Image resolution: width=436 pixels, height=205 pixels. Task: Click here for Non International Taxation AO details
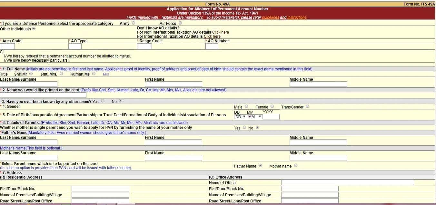click(221, 32)
